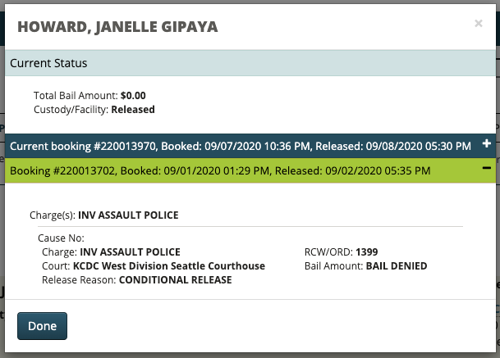Click the name HOWARD, JANELLE GIPAYA title

117,26
